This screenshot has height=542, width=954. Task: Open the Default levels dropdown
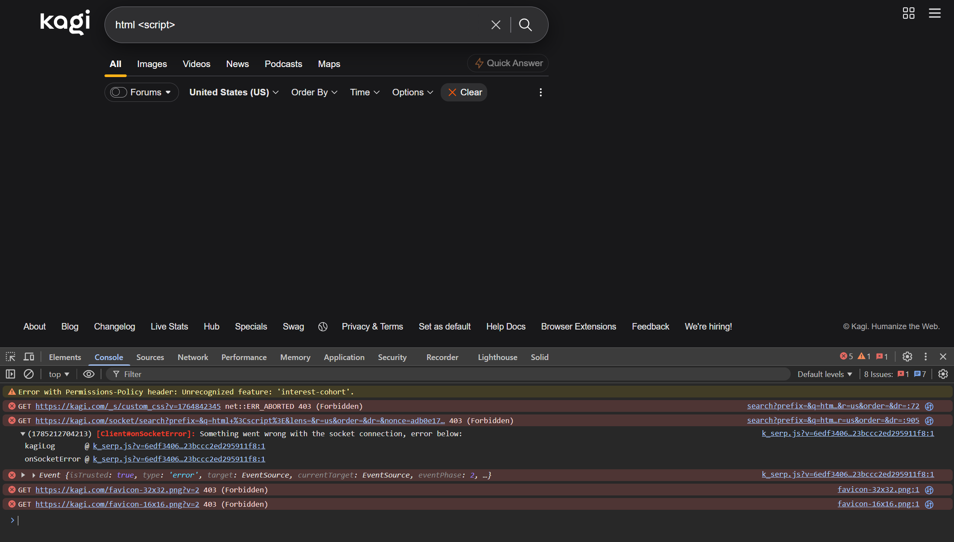coord(825,374)
